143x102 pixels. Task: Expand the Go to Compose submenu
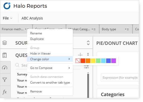coord(50,68)
